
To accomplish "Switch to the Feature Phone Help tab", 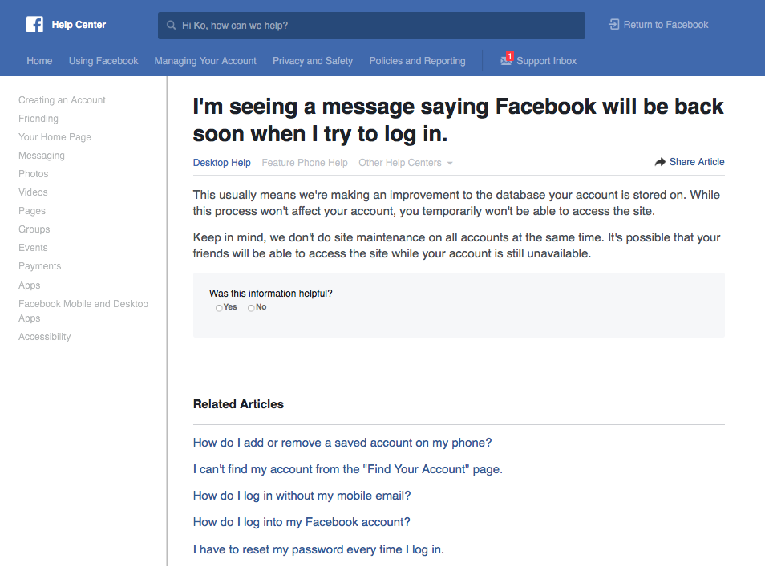I will (x=305, y=163).
